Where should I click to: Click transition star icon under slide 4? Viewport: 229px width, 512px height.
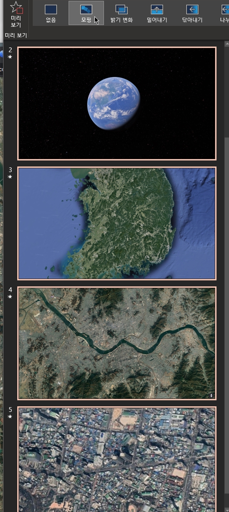(x=10, y=296)
